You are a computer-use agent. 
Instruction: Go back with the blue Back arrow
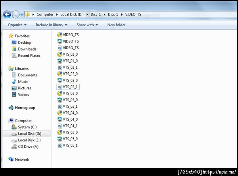[x=7, y=15]
